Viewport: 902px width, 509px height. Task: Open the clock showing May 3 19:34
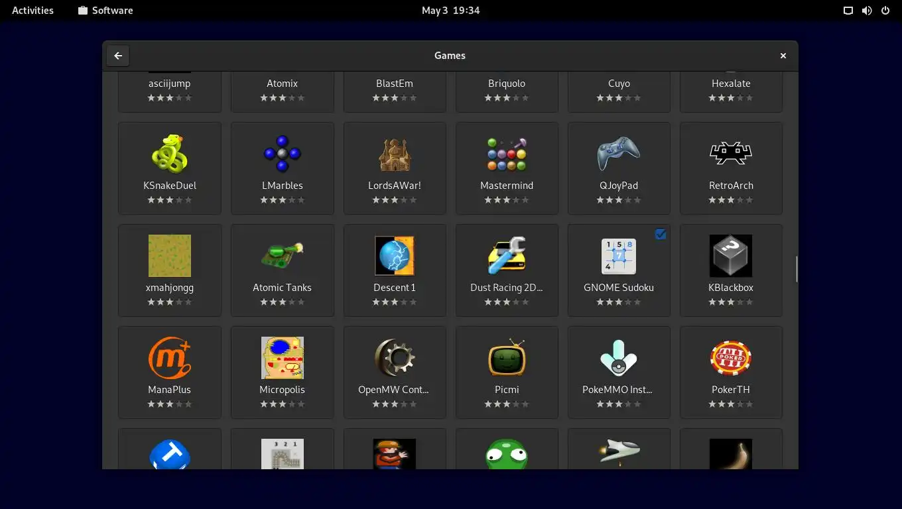click(x=450, y=10)
